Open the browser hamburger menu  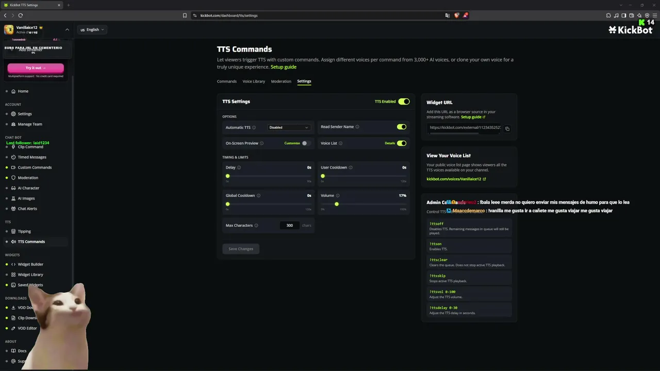click(654, 15)
